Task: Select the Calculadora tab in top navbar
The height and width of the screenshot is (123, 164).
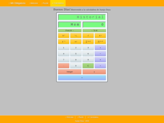Action: [x=58, y=3]
